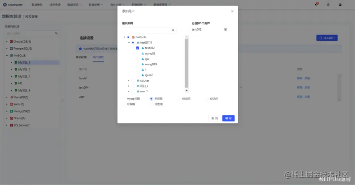Click the cqUser department icon

click(138, 80)
